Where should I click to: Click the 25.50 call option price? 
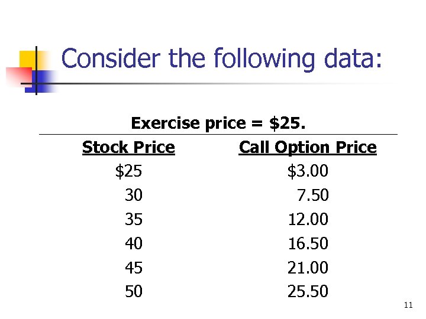coord(308,291)
